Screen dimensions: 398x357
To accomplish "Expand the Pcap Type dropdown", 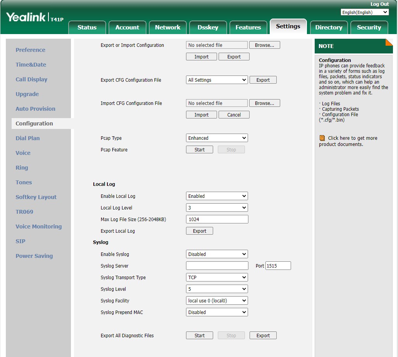I will 217,138.
